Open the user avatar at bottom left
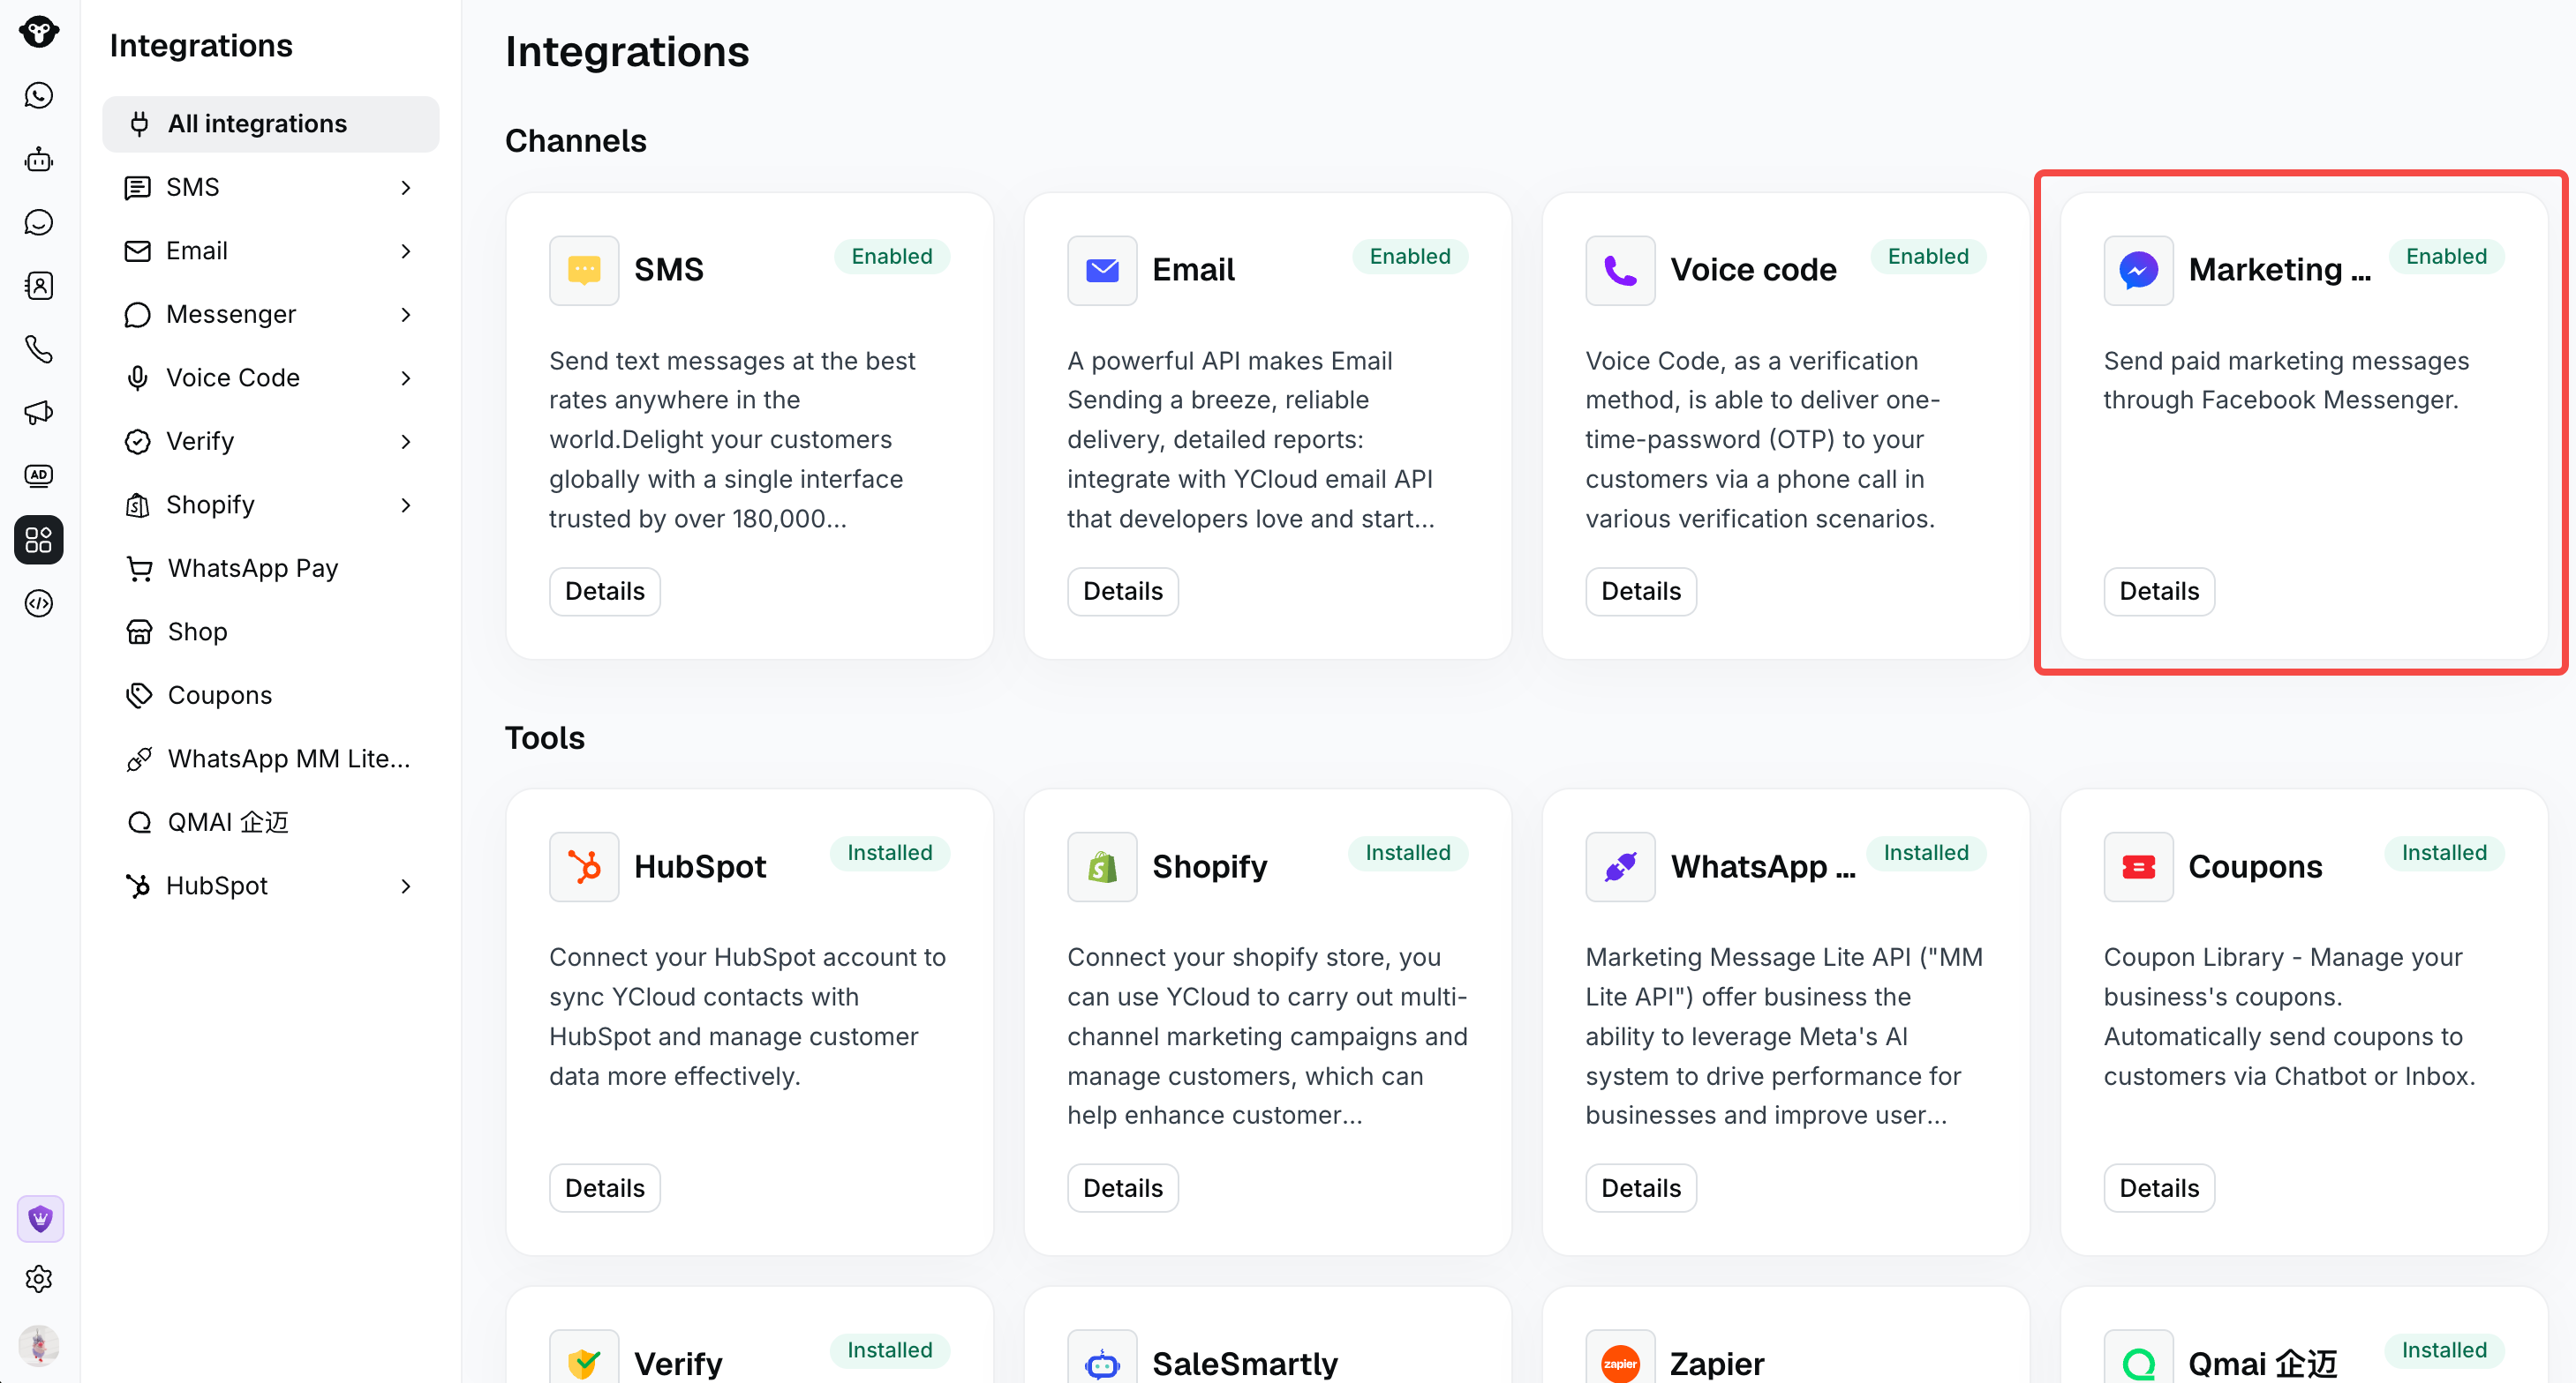This screenshot has width=2576, height=1383. tap(39, 1345)
